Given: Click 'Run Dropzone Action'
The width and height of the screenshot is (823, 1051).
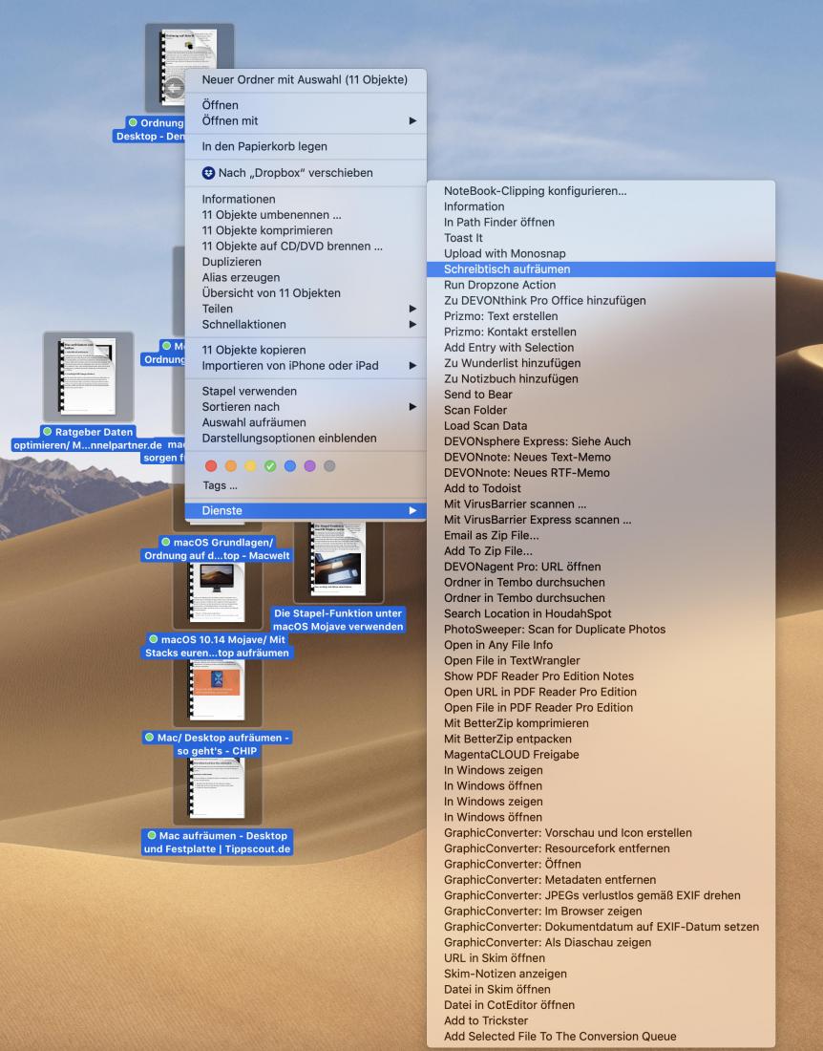Looking at the screenshot, I should pos(601,285).
